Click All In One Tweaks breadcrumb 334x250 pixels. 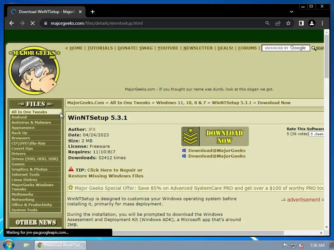click(x=130, y=103)
